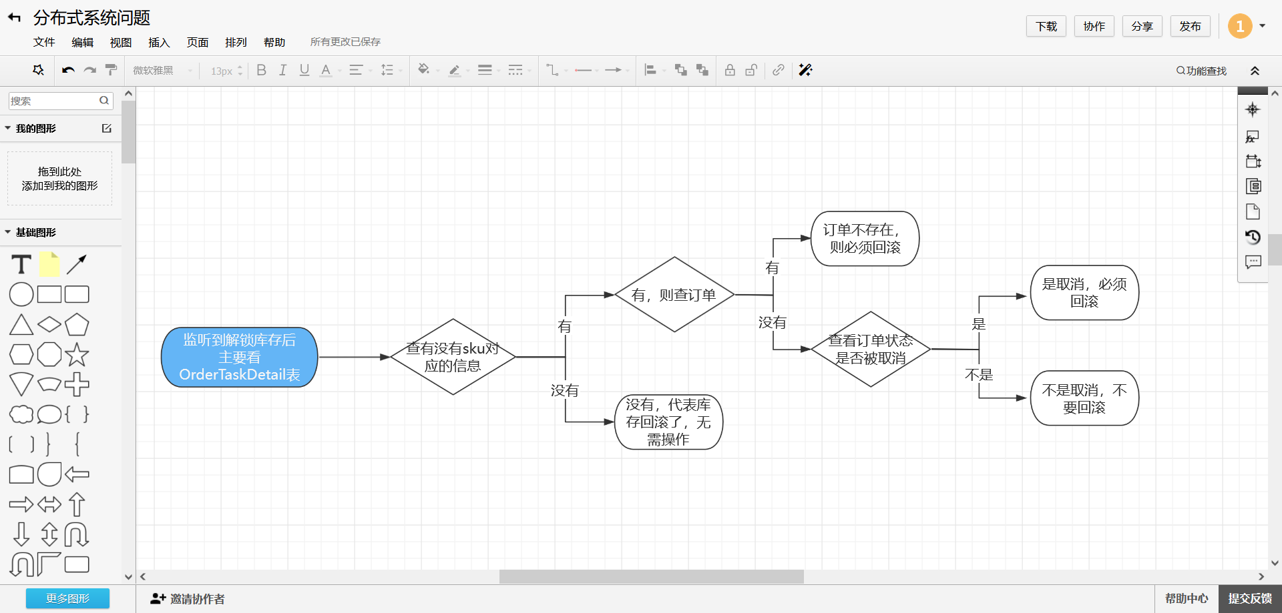Click the horizontal canvas scrollbar thumb

[x=651, y=576]
